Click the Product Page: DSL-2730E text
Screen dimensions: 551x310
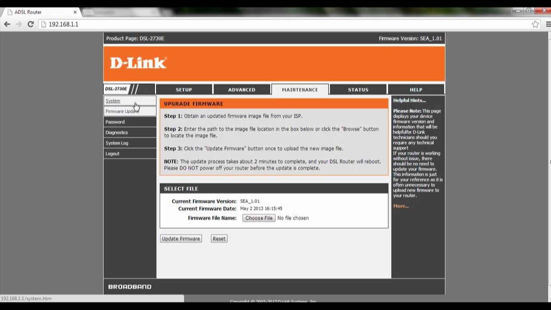tap(135, 38)
